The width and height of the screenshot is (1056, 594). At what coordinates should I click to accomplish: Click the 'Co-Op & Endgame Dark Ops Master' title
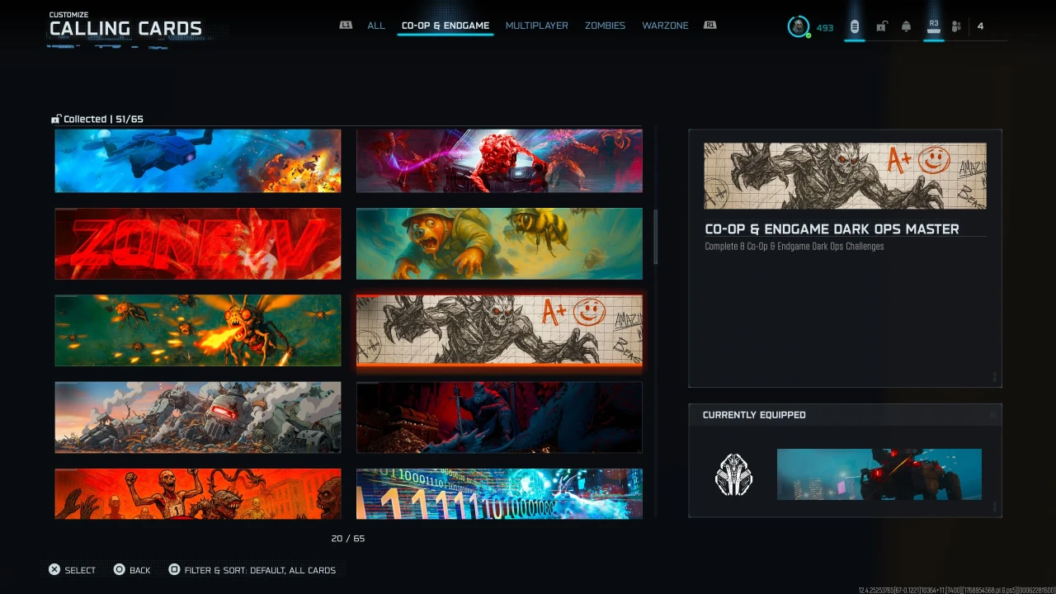tap(832, 229)
